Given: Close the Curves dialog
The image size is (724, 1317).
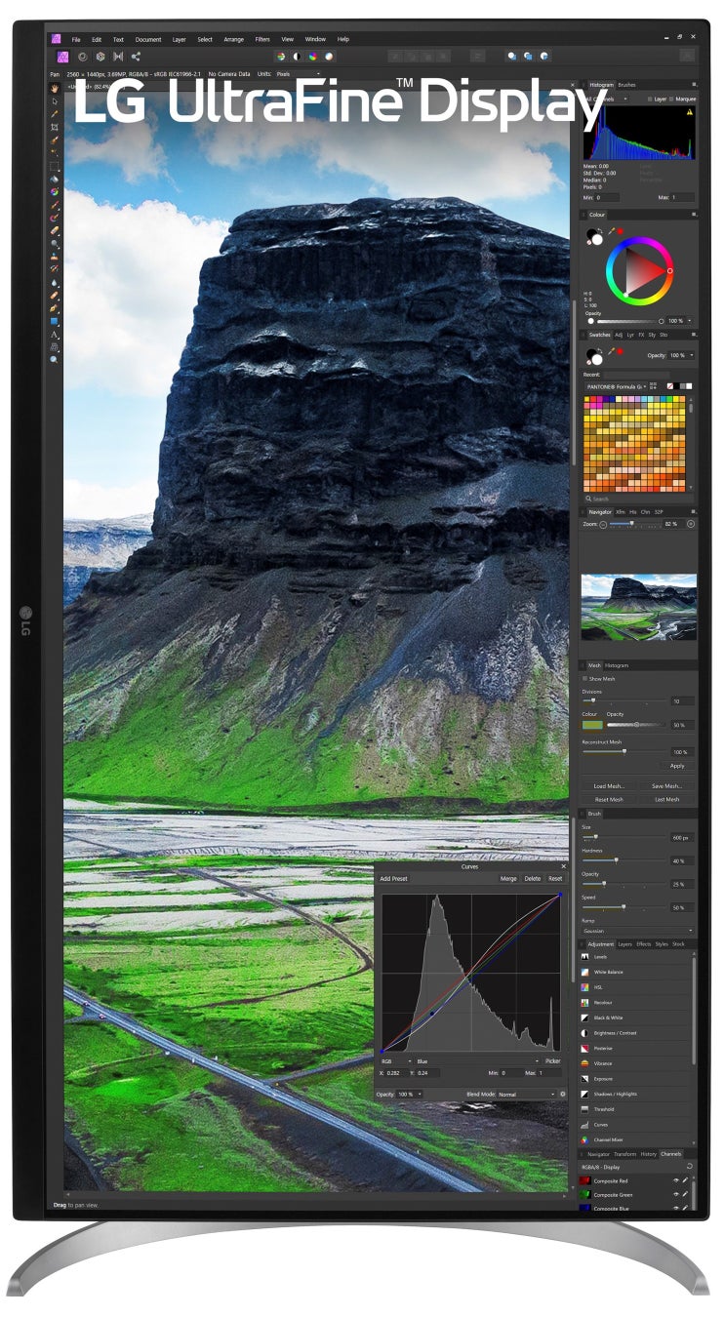Looking at the screenshot, I should (x=563, y=866).
